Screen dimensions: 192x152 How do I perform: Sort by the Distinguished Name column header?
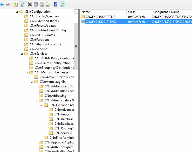pos(171,12)
